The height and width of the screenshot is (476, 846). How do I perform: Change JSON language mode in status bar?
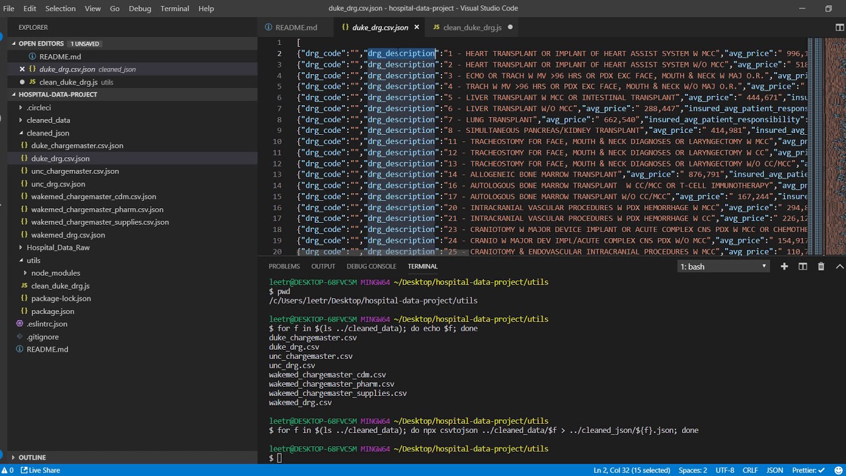775,470
